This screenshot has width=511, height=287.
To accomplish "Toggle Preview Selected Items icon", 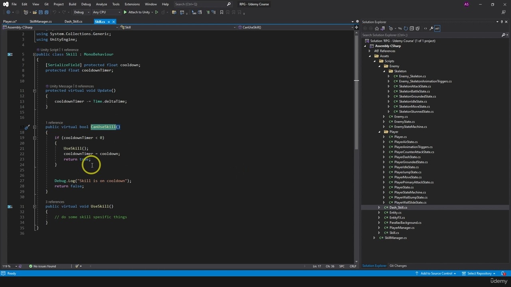I will coord(437,28).
